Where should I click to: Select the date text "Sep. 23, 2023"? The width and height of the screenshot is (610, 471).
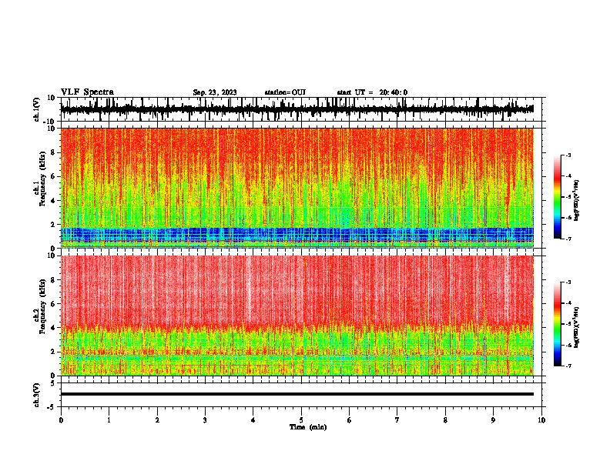tap(215, 92)
